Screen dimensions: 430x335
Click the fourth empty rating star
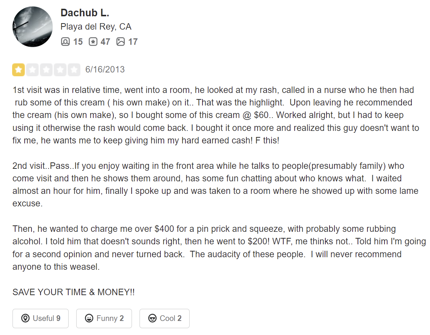point(60,70)
